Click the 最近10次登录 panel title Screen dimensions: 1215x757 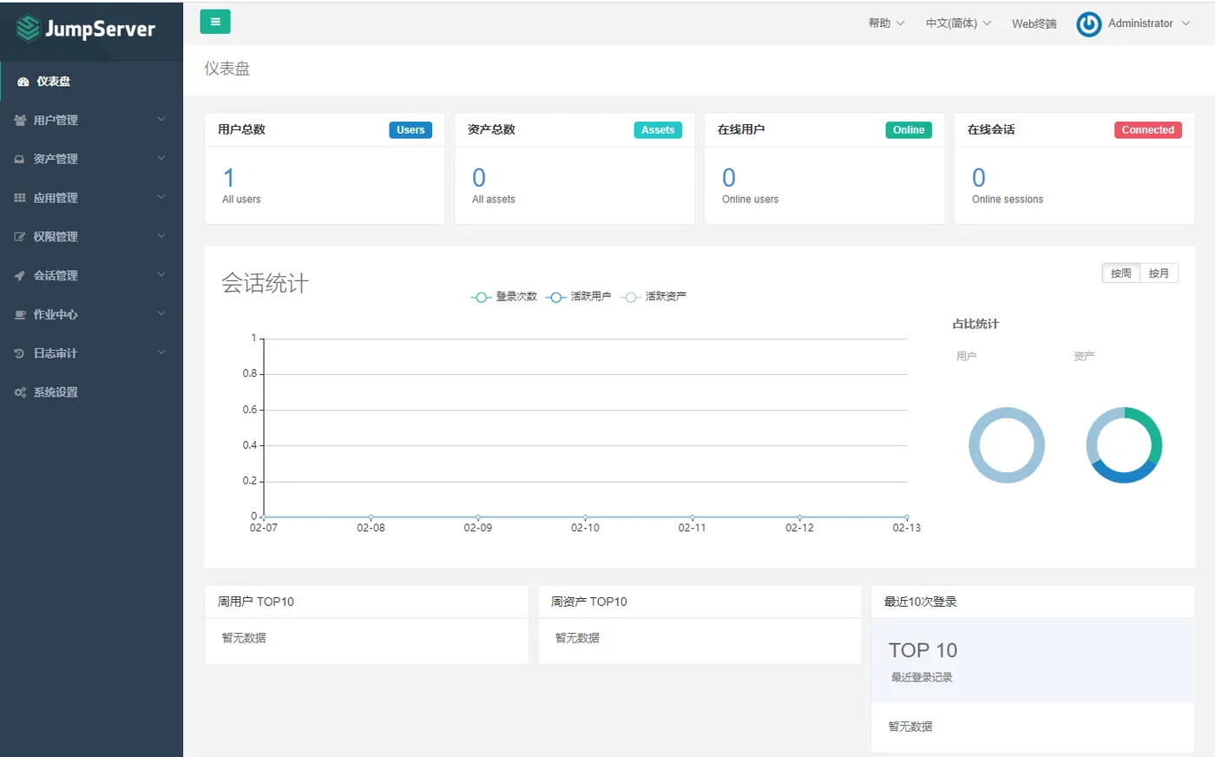point(920,602)
